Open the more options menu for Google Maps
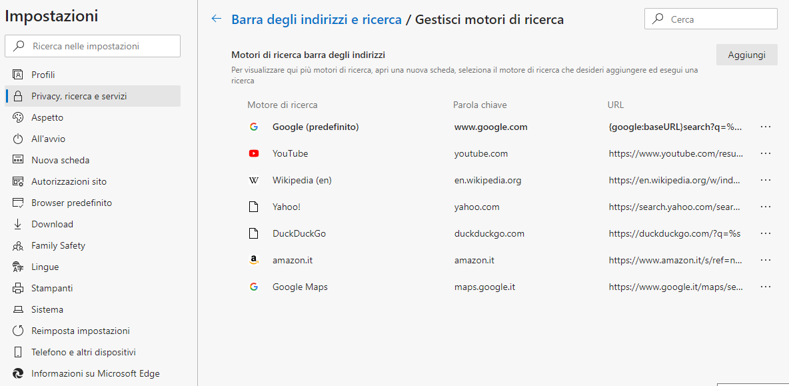The width and height of the screenshot is (789, 386). 766,287
